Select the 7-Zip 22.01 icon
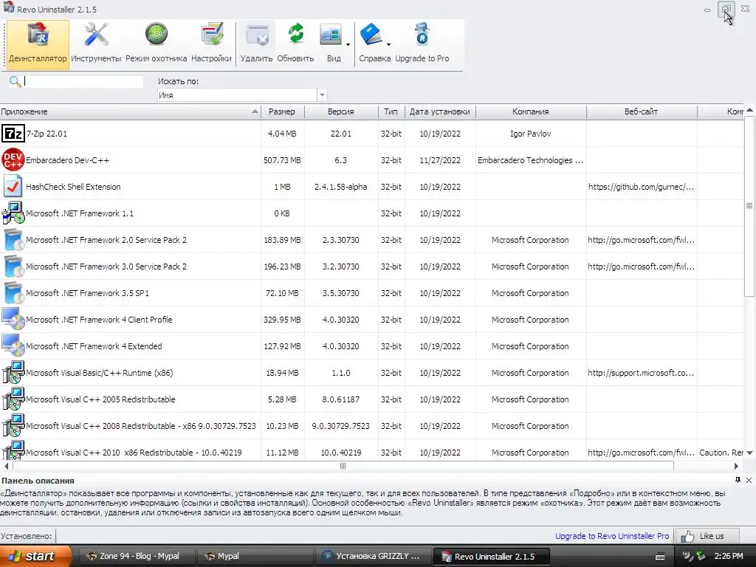756x567 pixels. [13, 134]
